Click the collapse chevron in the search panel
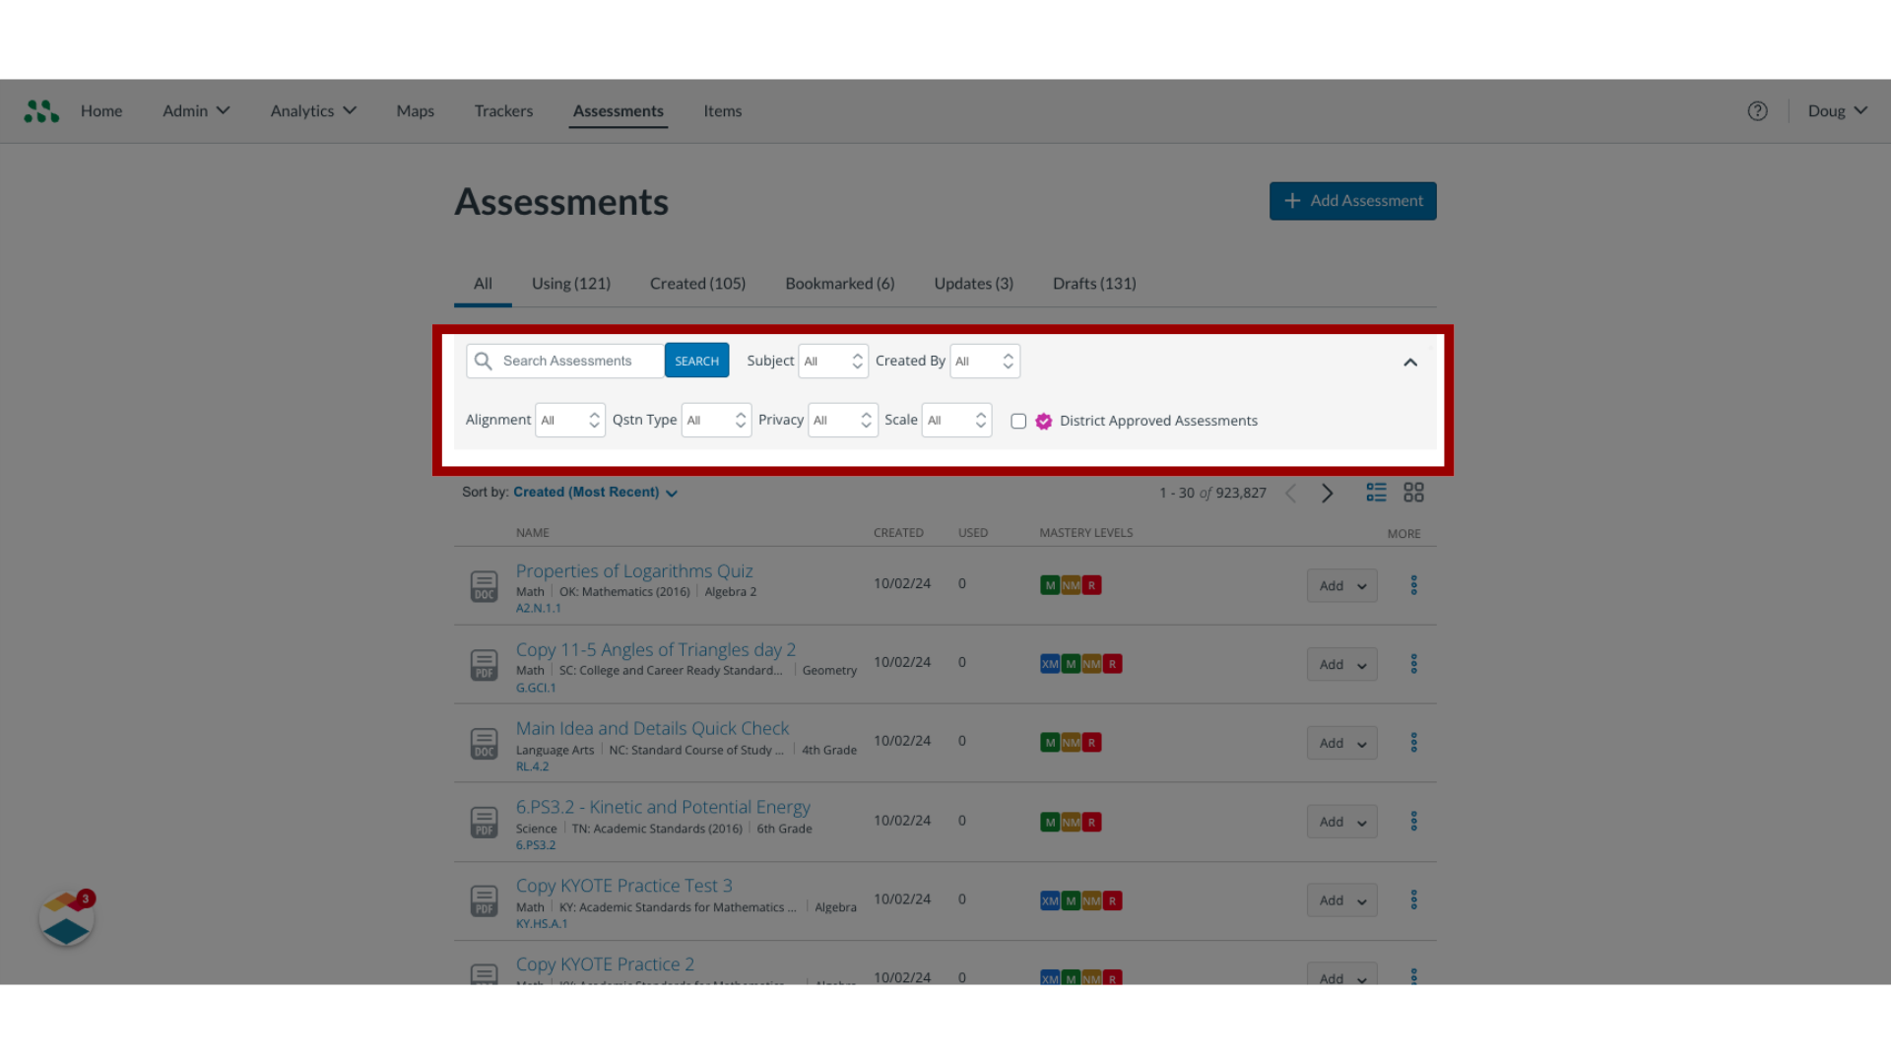1891x1064 pixels. pos(1410,362)
